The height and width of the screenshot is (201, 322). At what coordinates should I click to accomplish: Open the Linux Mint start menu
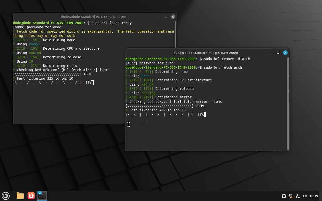[6, 196]
